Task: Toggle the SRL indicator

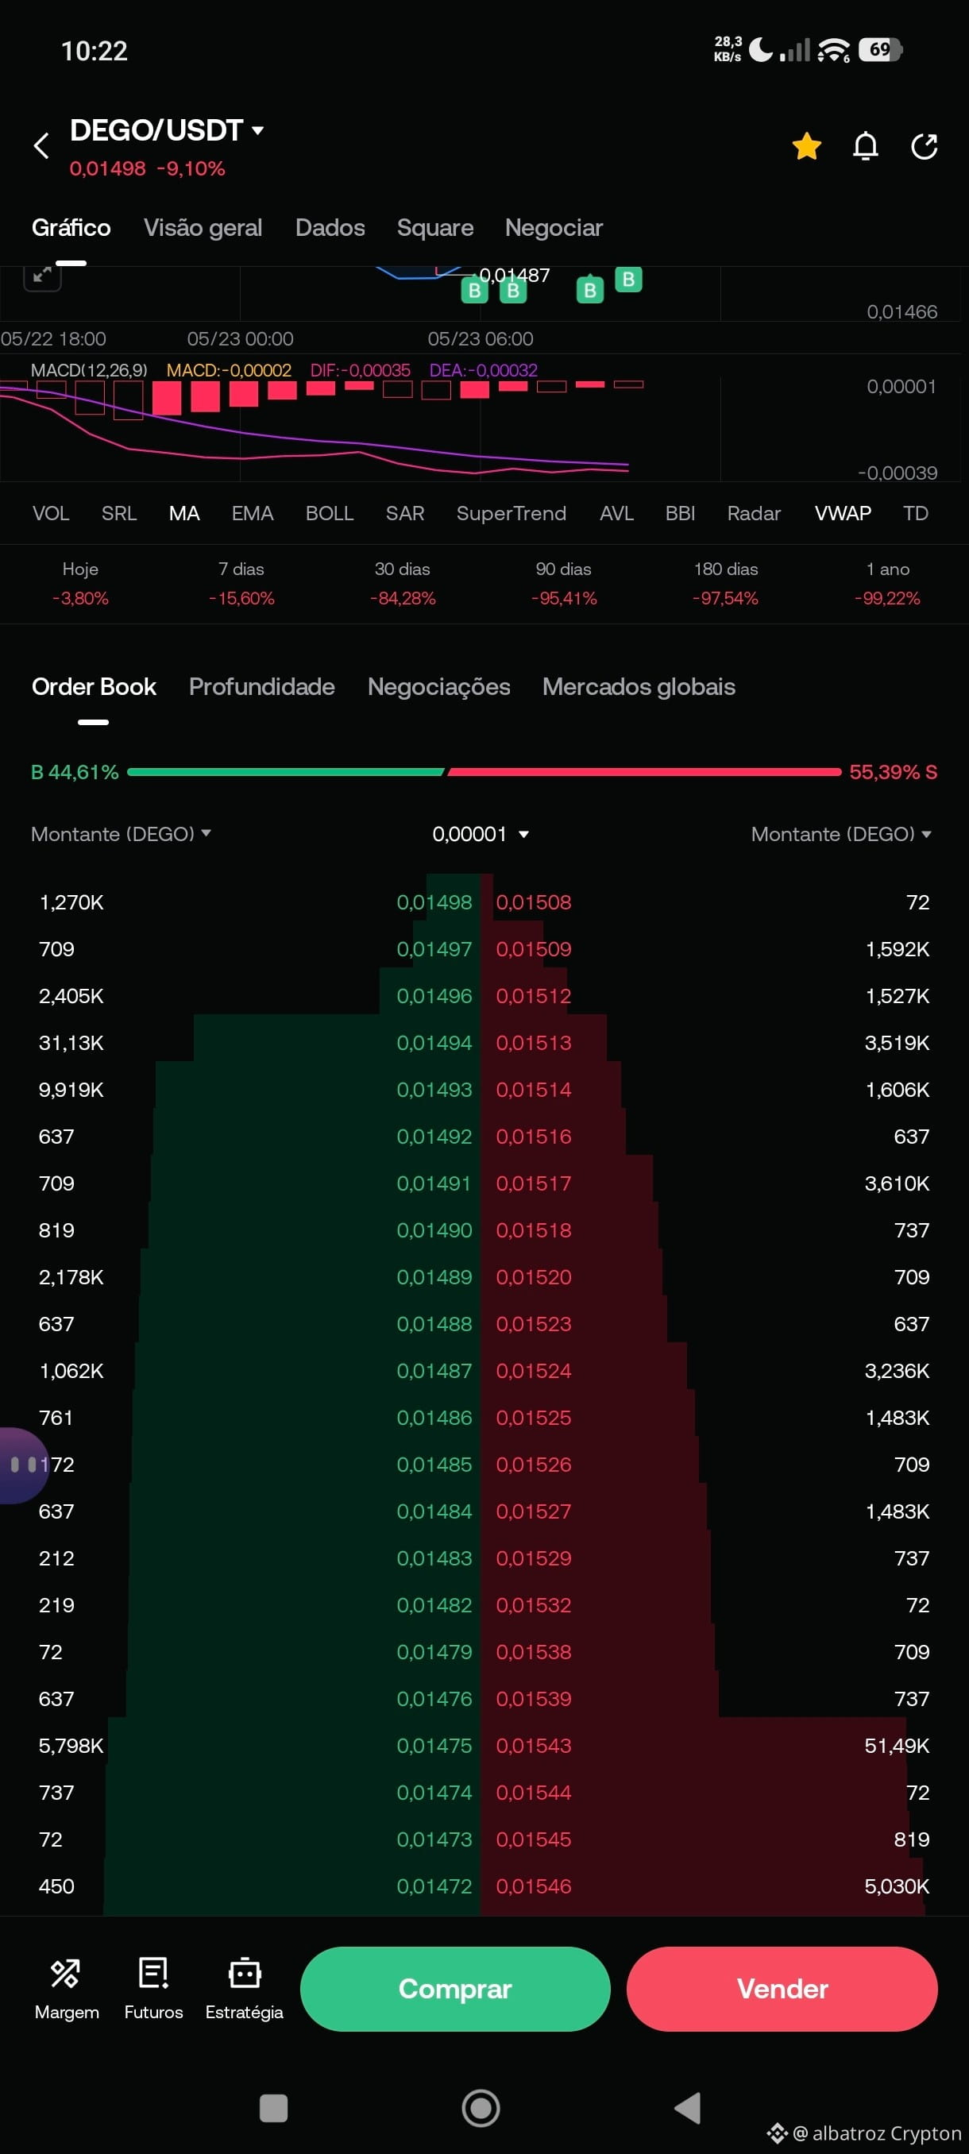Action: point(118,513)
